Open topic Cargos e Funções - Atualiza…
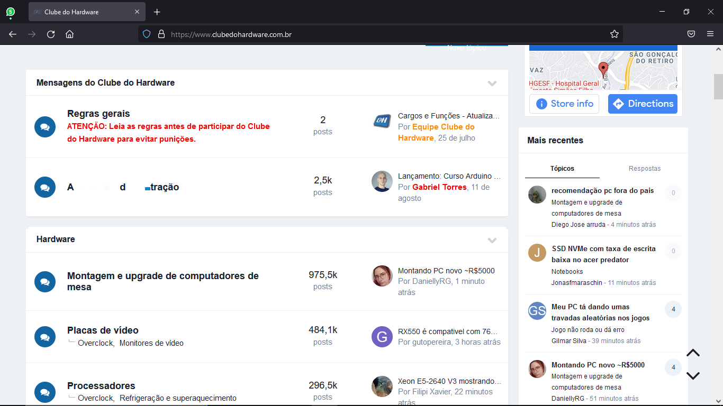Viewport: 723px width, 406px height. click(x=449, y=116)
